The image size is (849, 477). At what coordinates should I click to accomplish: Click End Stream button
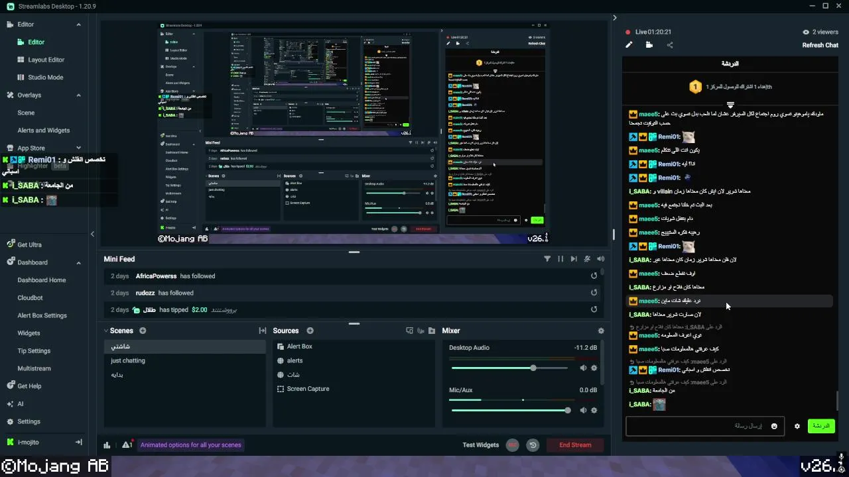click(575, 445)
